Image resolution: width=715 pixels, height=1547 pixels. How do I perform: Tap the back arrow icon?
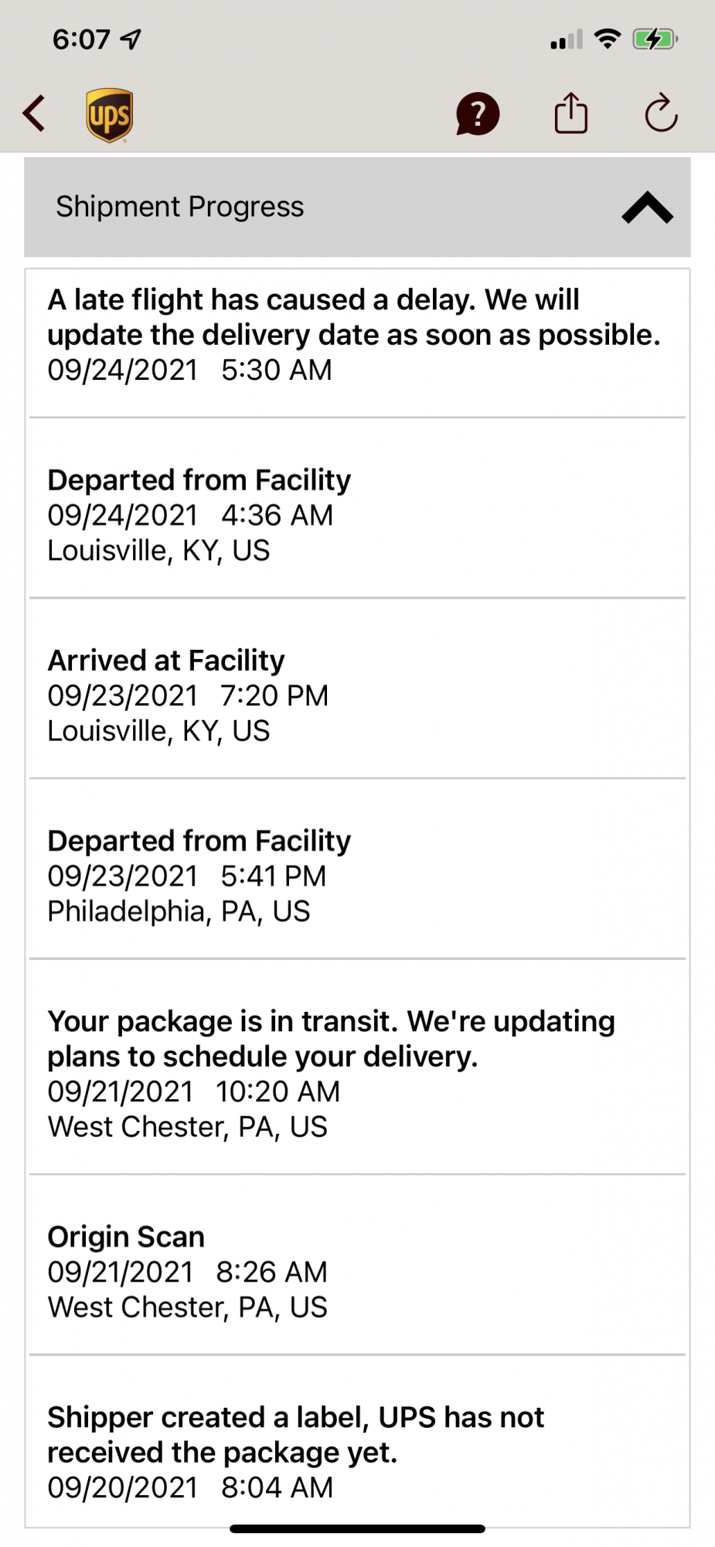pos(34,114)
